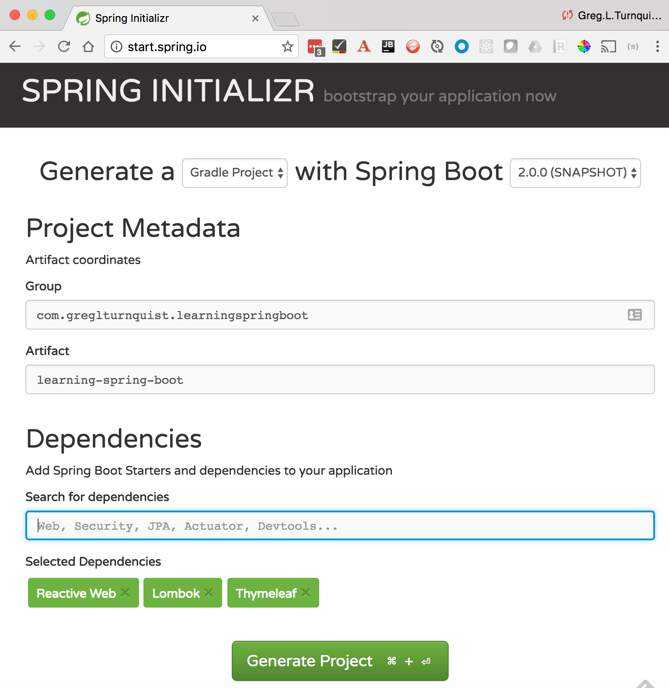This screenshot has height=688, width=669.
Task: View site information for start.spring.io
Action: tap(116, 46)
